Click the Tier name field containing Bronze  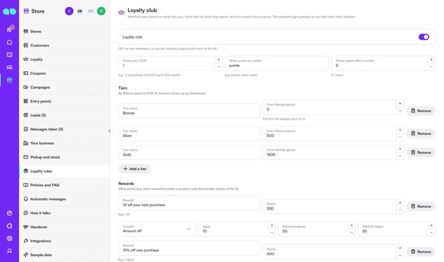(189, 111)
